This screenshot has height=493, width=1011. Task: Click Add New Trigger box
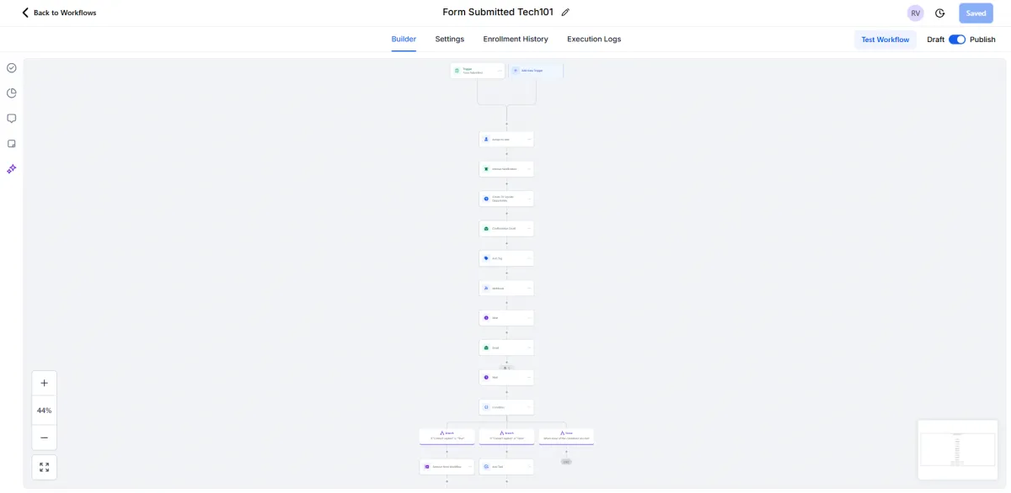click(x=536, y=71)
